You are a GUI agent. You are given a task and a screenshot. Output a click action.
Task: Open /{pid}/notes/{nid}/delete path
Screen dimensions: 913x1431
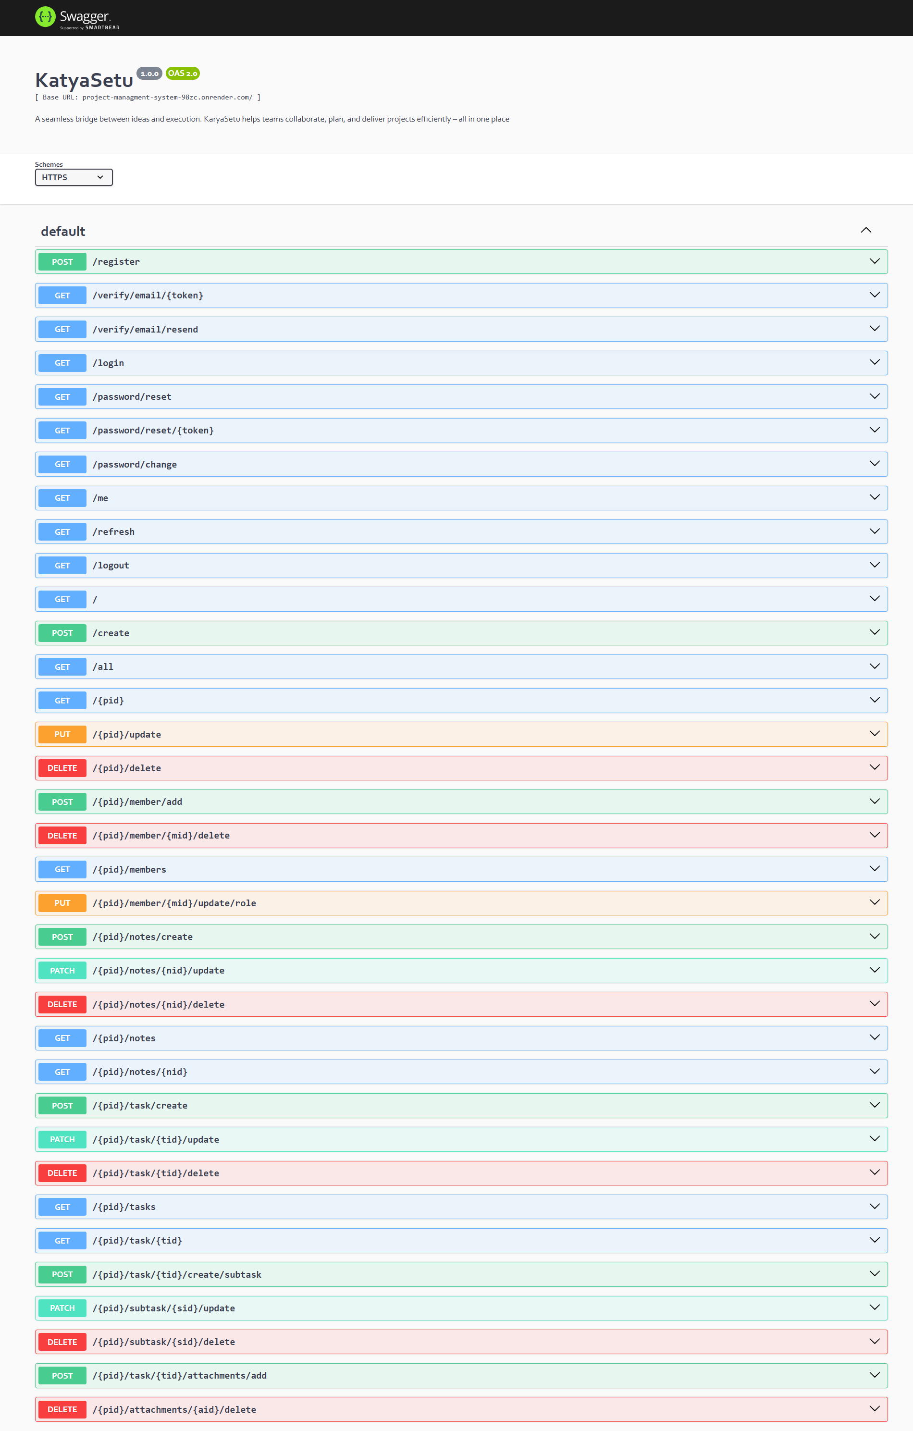[x=159, y=1004]
